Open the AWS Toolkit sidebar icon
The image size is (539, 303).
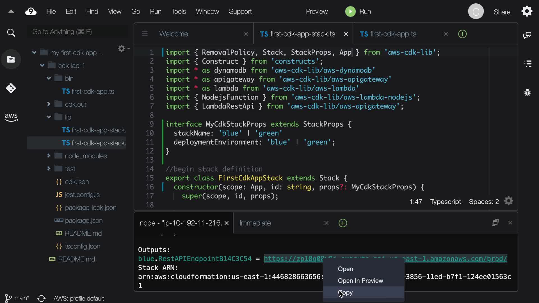[11, 117]
